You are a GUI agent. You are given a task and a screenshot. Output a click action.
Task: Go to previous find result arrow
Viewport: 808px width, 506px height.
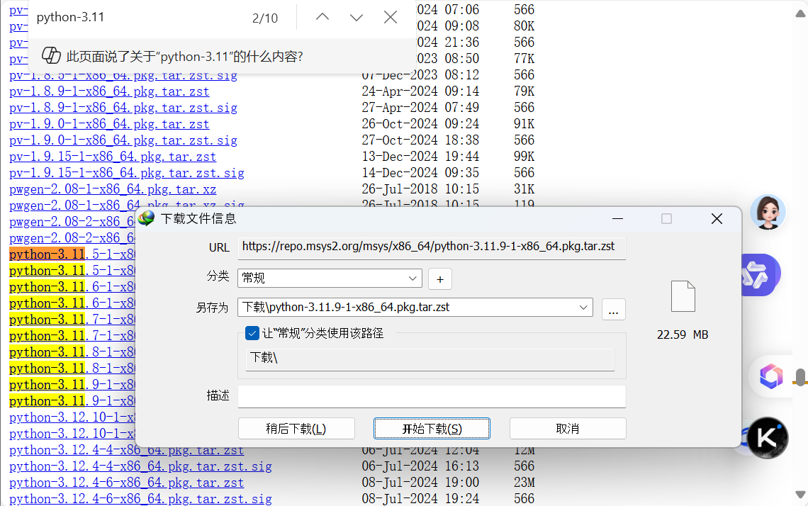(322, 18)
